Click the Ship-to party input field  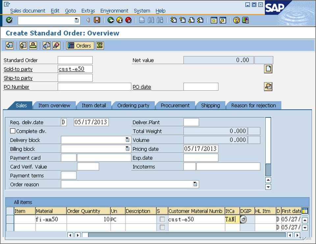[x=75, y=78]
